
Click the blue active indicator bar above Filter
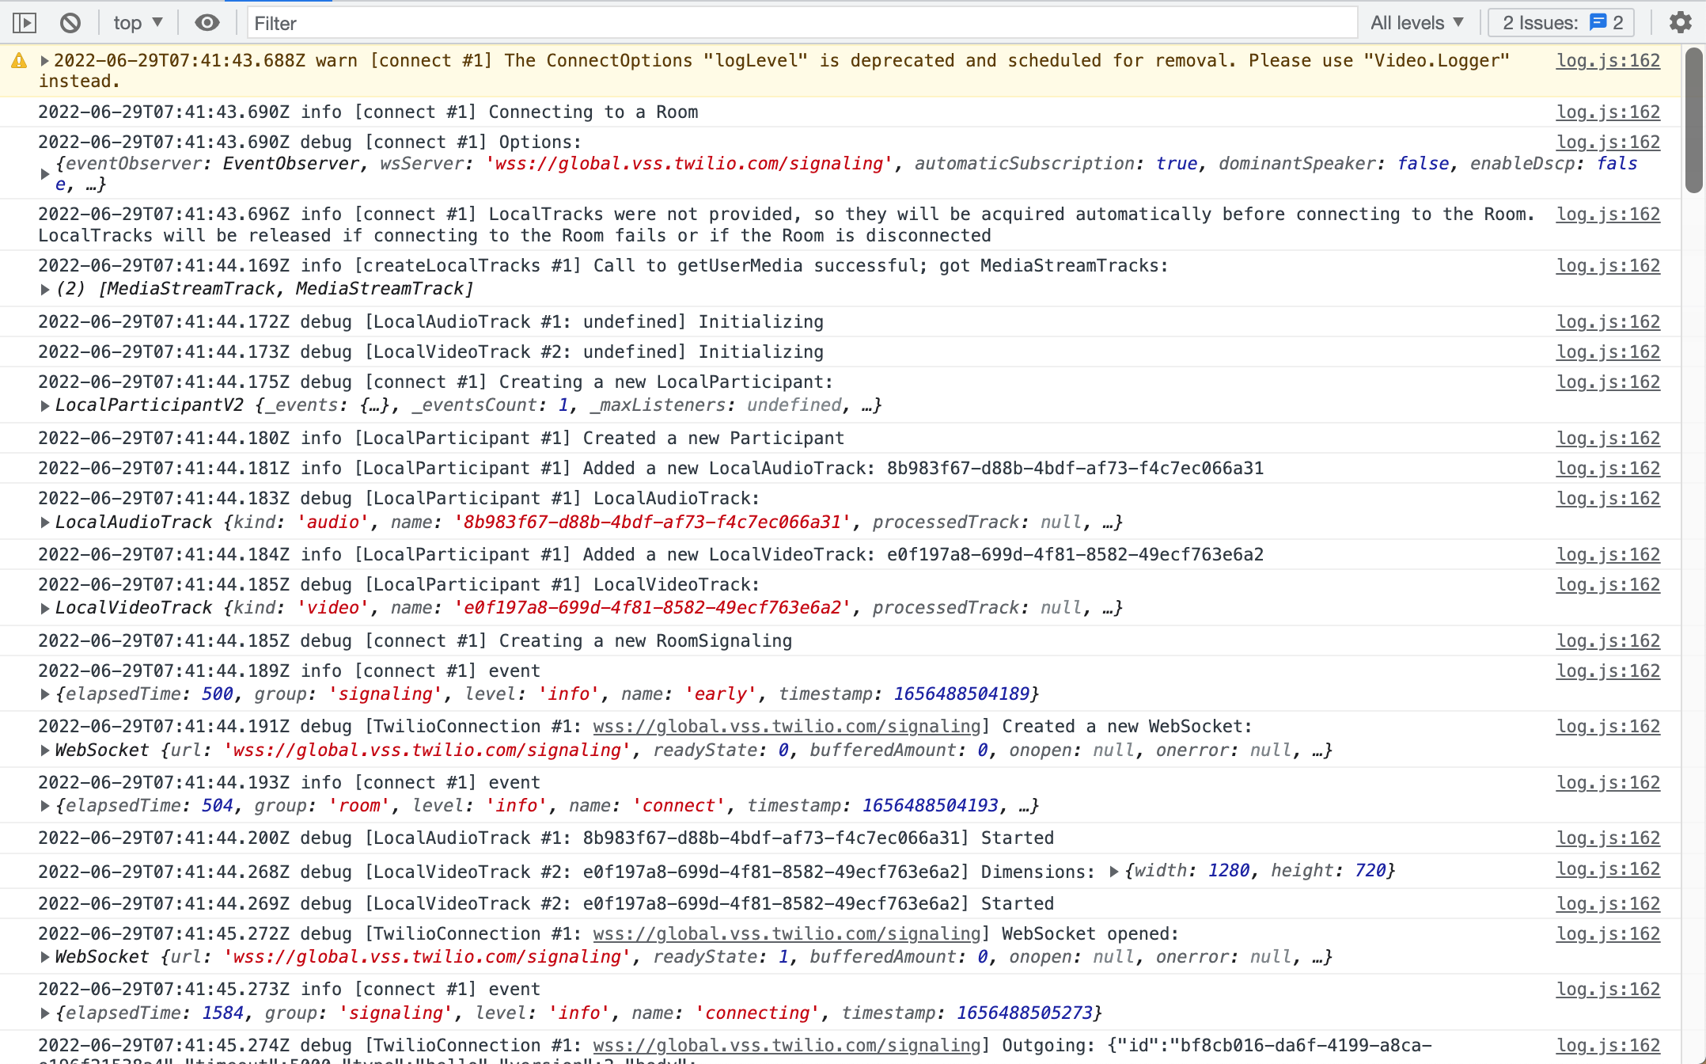(280, 3)
